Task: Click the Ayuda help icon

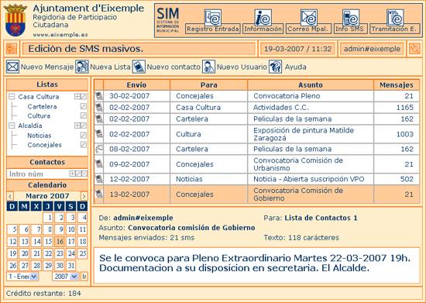Action: click(x=275, y=67)
